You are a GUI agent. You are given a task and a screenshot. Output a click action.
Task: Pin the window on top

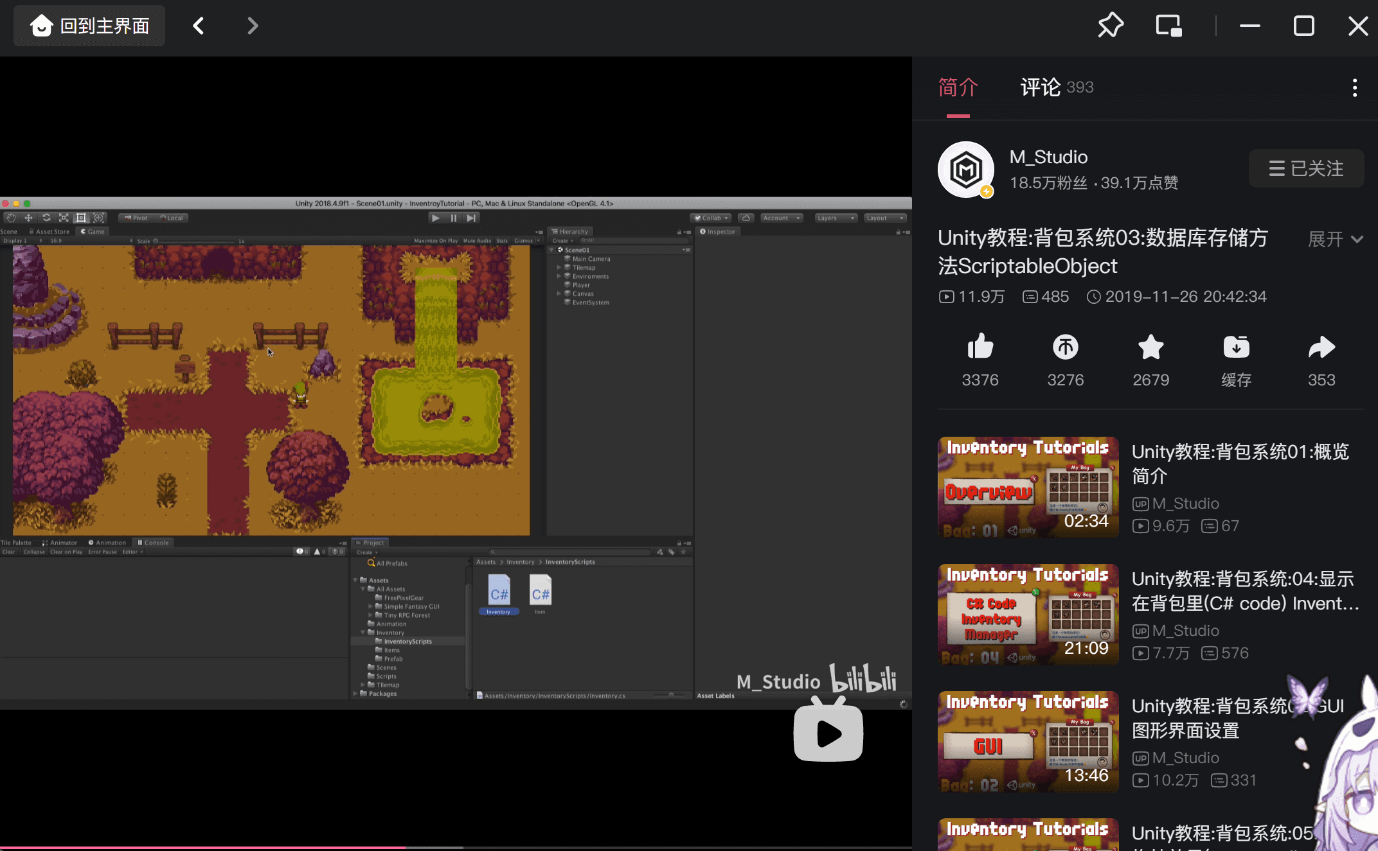pos(1110,26)
